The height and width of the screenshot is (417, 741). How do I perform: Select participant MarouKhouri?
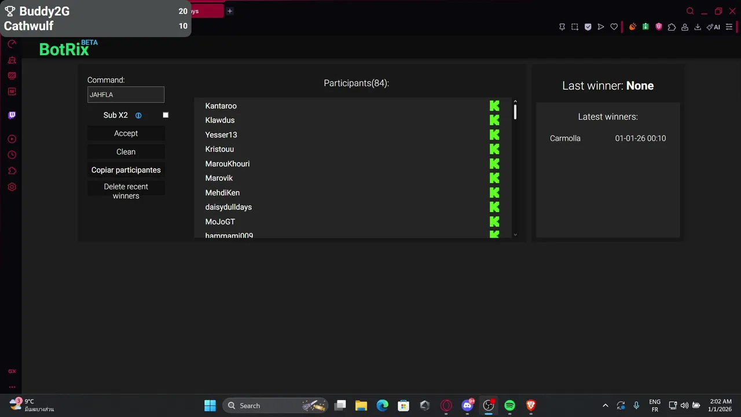[x=228, y=164]
